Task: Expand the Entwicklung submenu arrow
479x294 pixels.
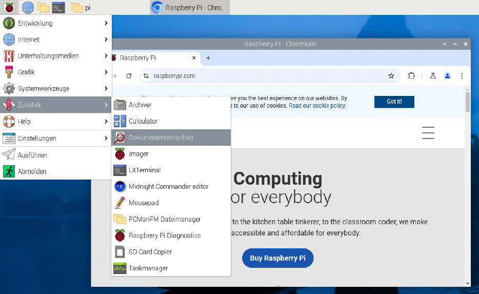Action: [x=106, y=23]
